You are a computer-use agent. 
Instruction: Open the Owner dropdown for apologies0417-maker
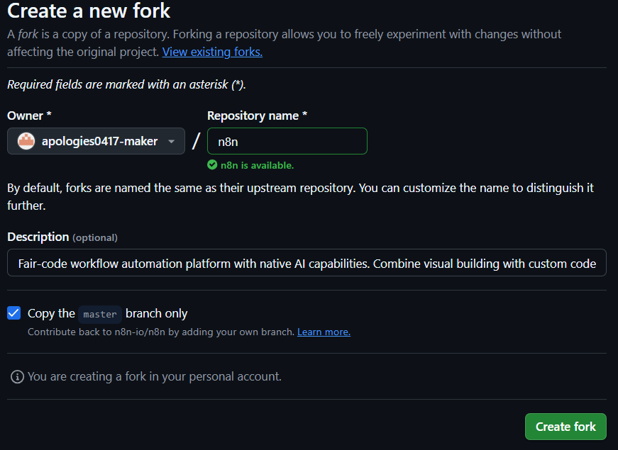[96, 141]
